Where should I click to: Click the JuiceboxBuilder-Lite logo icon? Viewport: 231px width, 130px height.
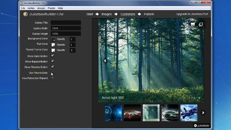click(25, 14)
